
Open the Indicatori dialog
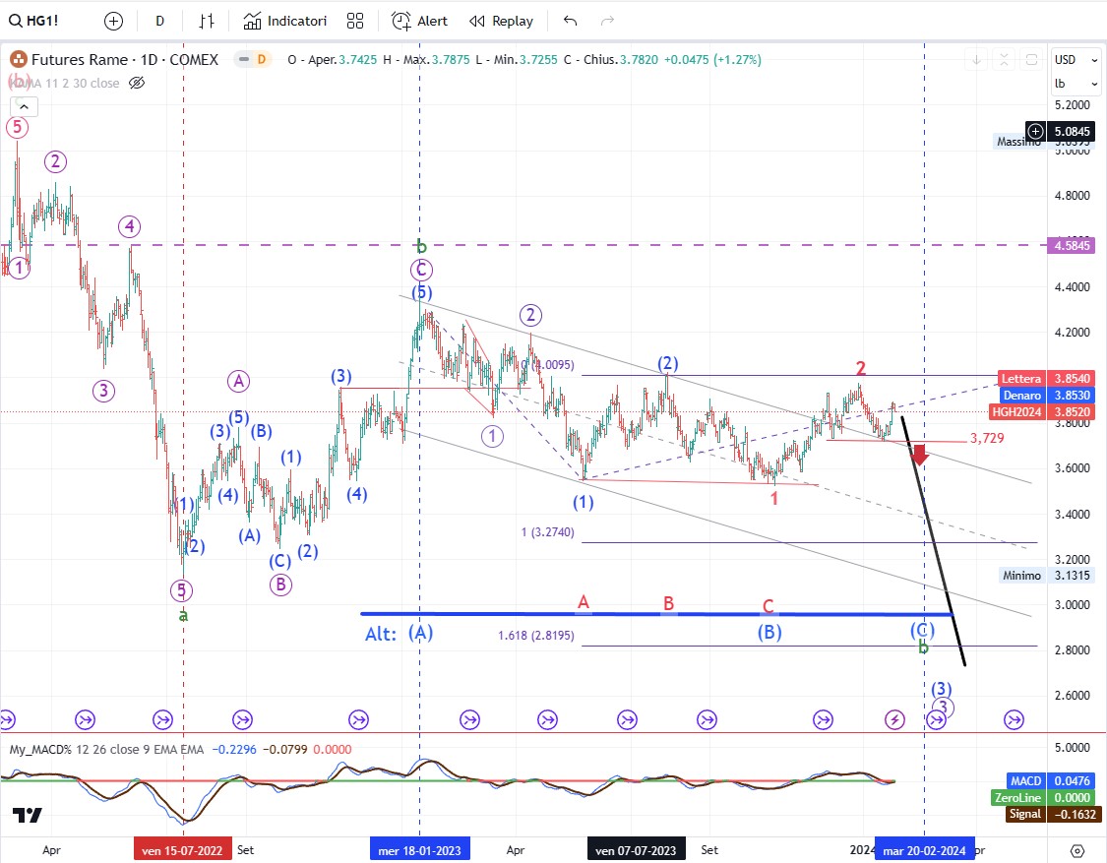click(x=285, y=22)
